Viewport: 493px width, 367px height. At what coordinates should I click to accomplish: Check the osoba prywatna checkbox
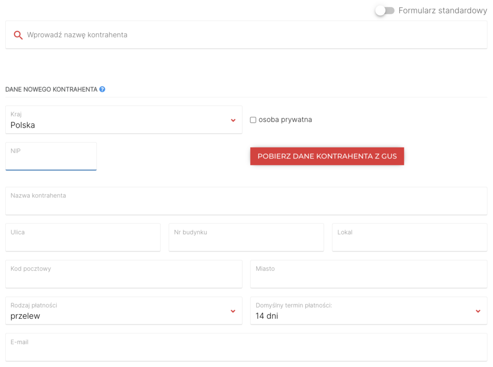253,120
